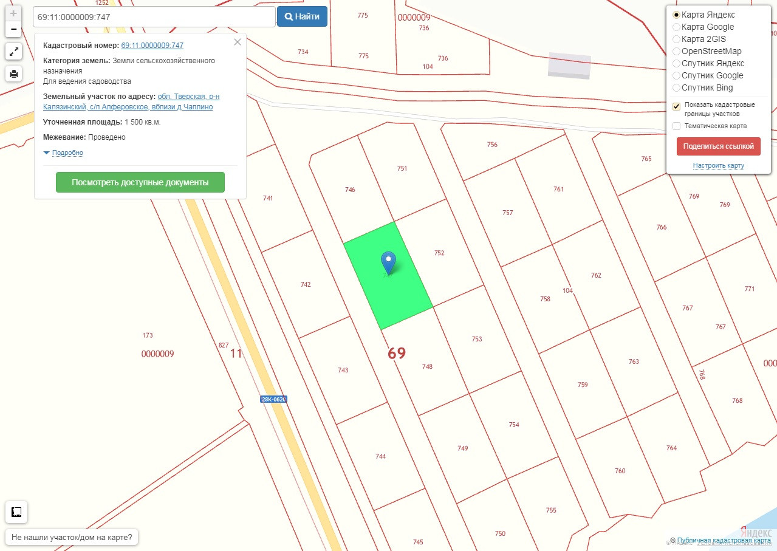Uncheck Показать кадастровые границы участков
777x551 pixels.
coord(676,106)
